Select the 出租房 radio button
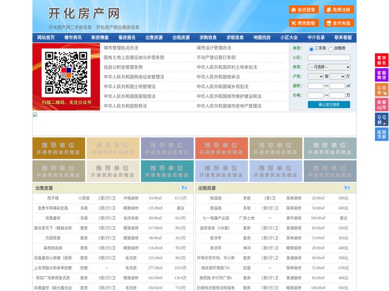The width and height of the screenshot is (389, 291). (331, 49)
